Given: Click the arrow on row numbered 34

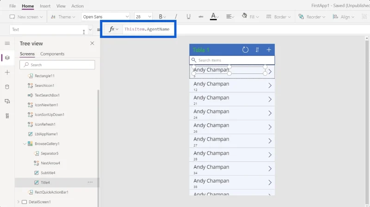Looking at the screenshot, I should pyautogui.click(x=270, y=169).
